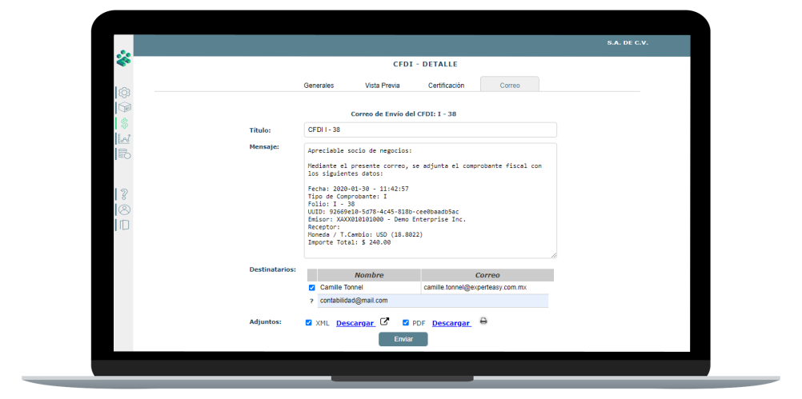
Task: Click the Título input field
Action: point(430,130)
